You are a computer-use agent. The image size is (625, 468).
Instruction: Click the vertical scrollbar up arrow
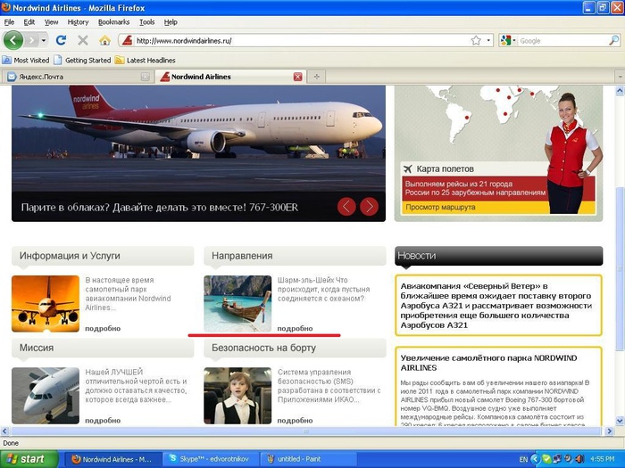pos(620,91)
